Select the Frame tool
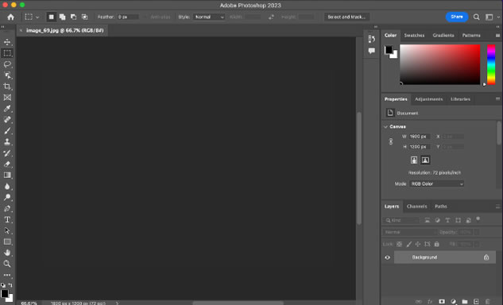The height and width of the screenshot is (305, 503). (x=7, y=98)
